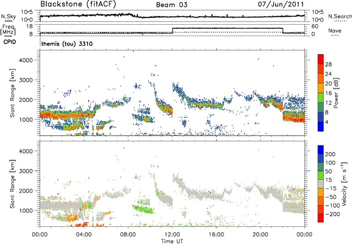Image resolution: width=352 pixels, height=244 pixels.
Task: Click the 'N.Search' legend label
Action: (x=340, y=16)
